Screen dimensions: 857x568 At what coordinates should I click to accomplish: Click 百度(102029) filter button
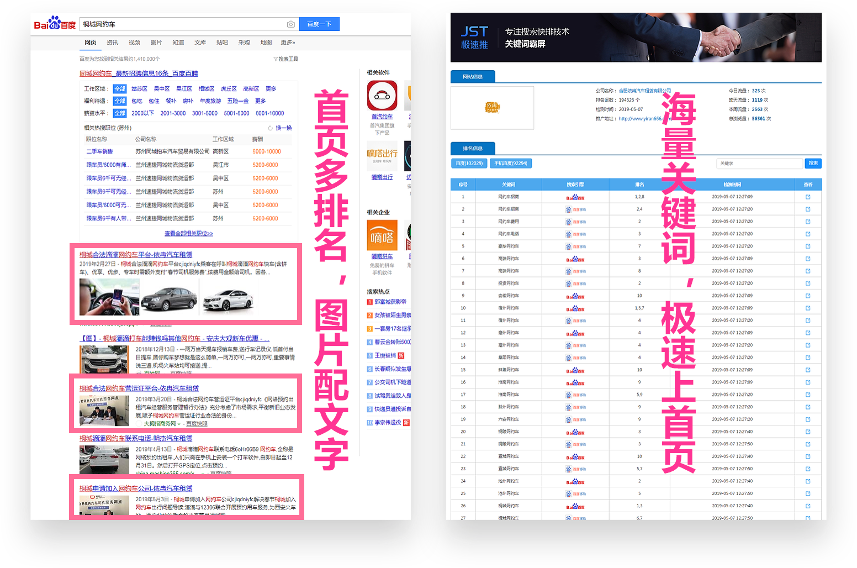click(x=469, y=164)
